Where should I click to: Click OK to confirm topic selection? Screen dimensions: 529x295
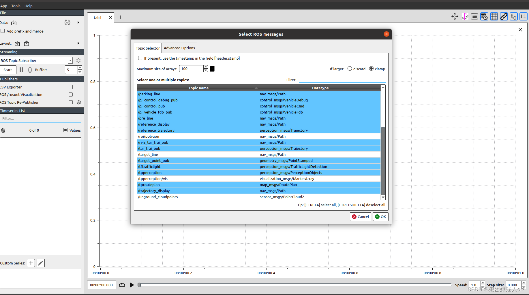tap(380, 217)
